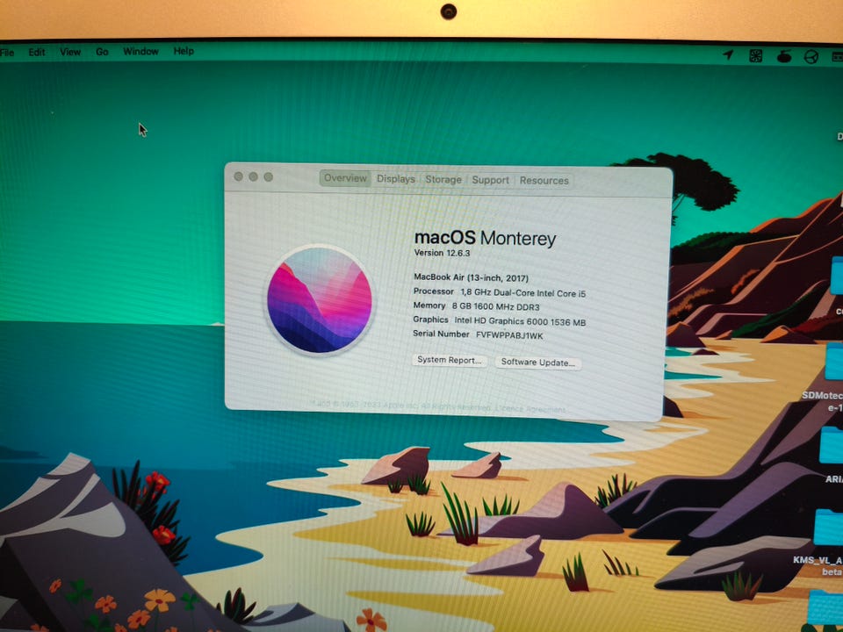Click the steering wheel menu bar icon

811,56
